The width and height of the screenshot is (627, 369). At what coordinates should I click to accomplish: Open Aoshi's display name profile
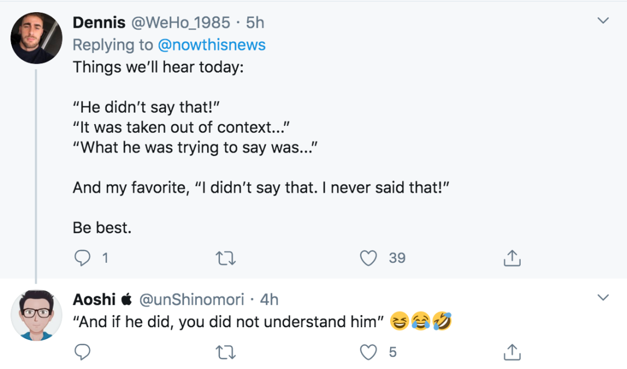tap(94, 299)
